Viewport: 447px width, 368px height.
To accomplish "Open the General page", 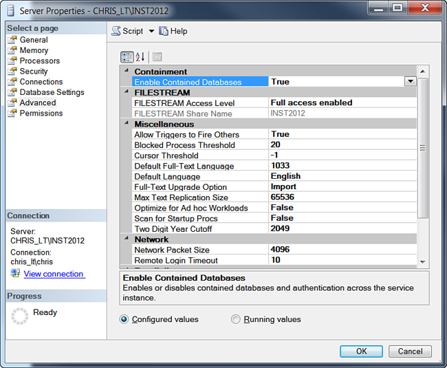I will [33, 40].
